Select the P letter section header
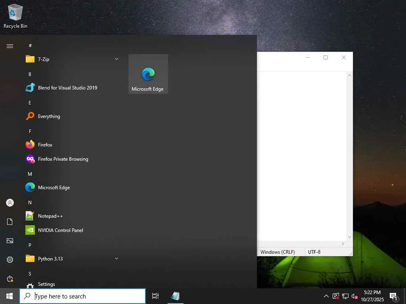406x304 pixels. point(30,245)
